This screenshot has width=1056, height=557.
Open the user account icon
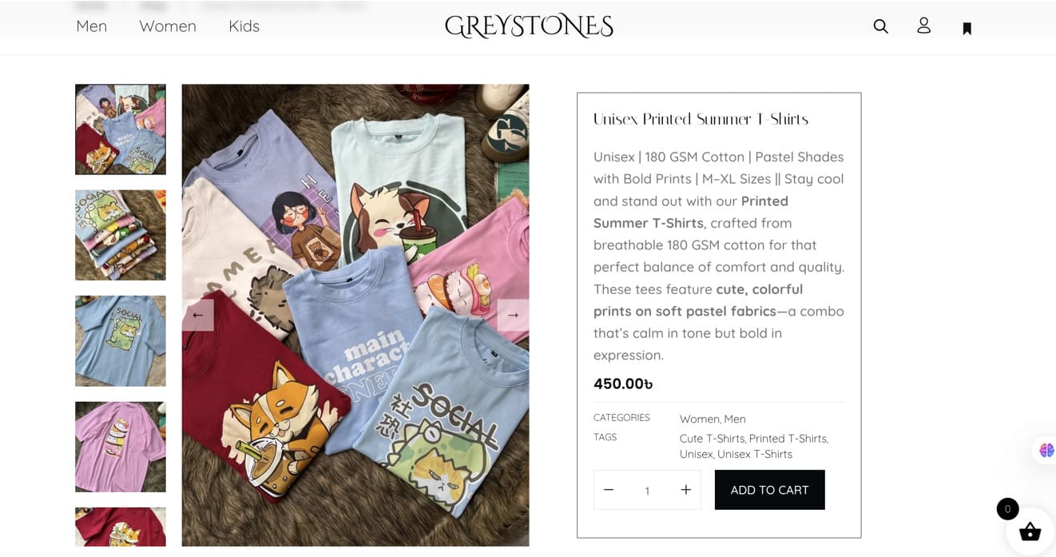tap(923, 26)
